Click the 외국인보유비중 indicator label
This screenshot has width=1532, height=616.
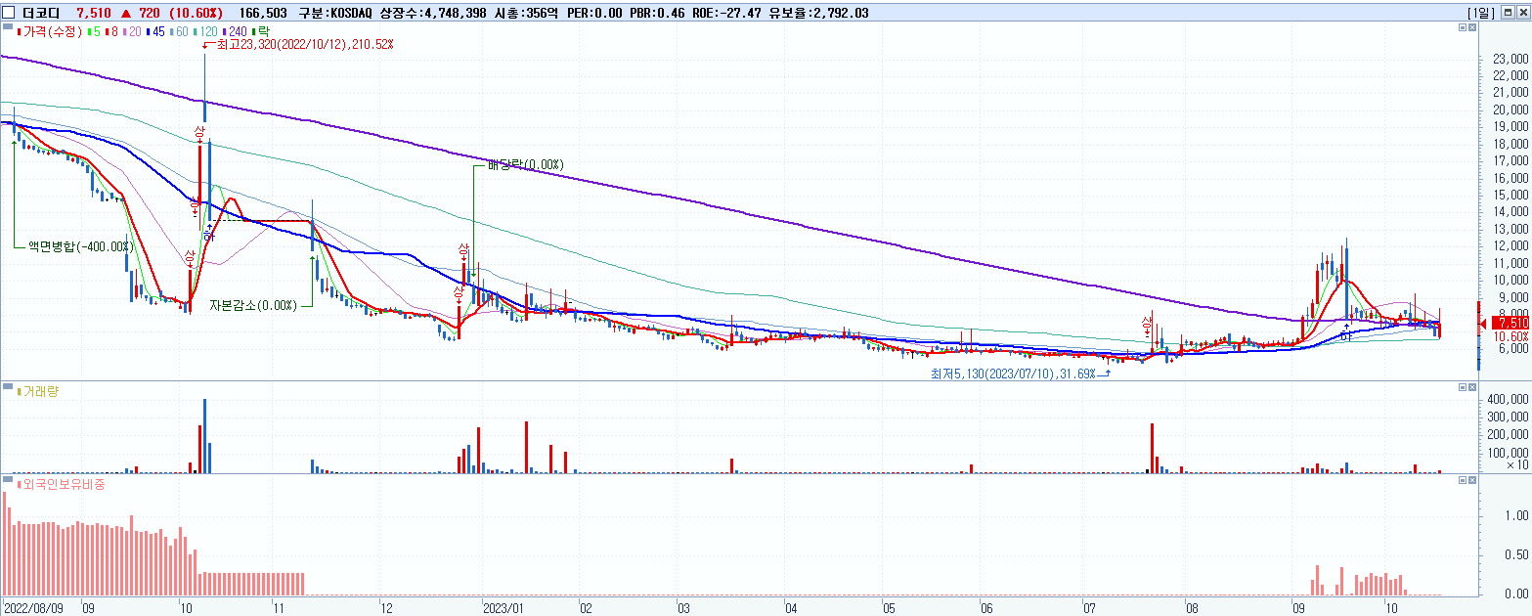coord(60,484)
